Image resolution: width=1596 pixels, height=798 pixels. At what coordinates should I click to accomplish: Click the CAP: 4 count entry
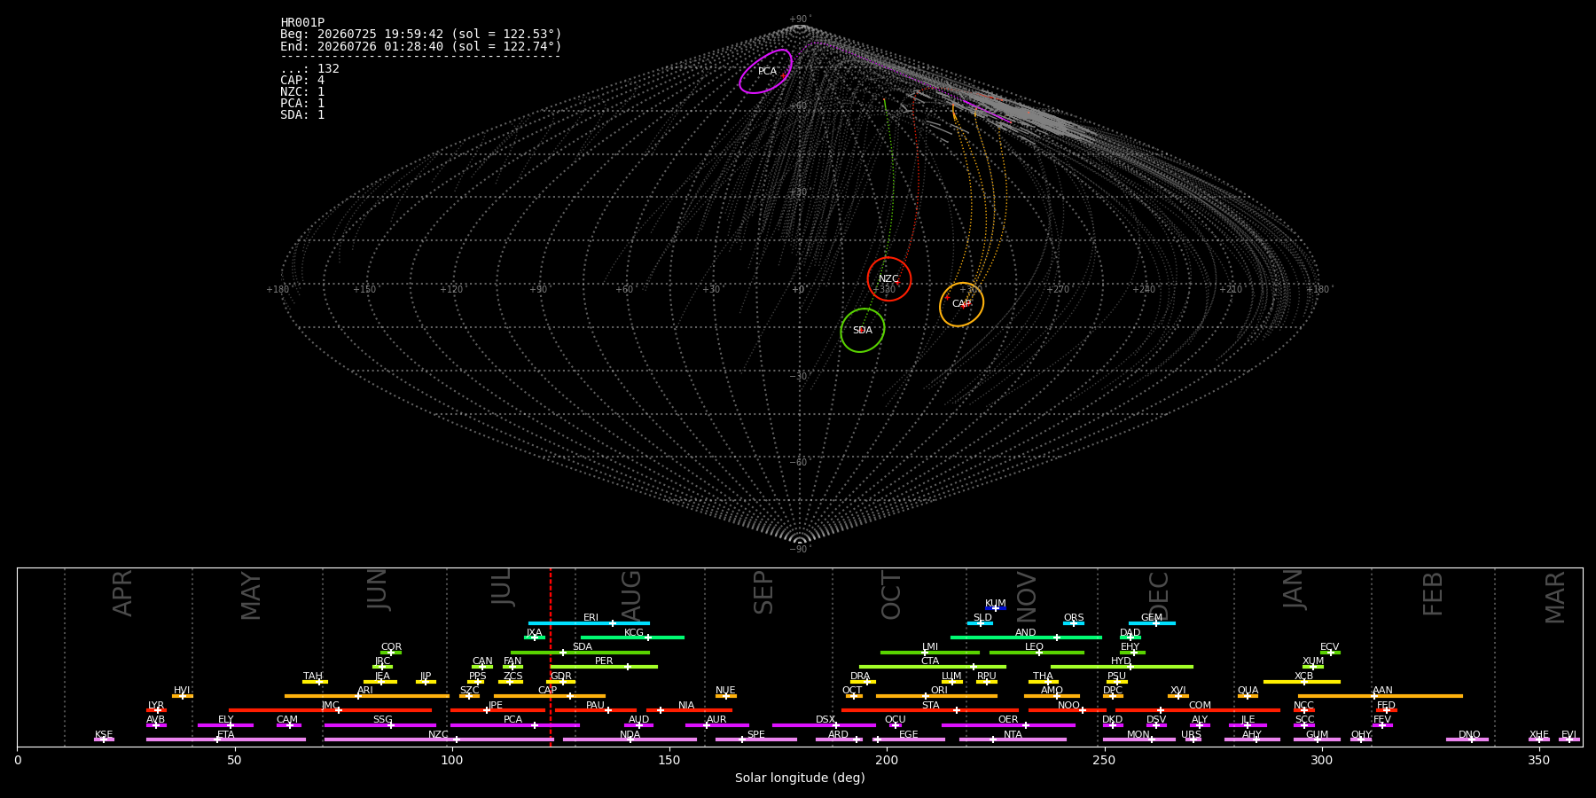point(302,81)
